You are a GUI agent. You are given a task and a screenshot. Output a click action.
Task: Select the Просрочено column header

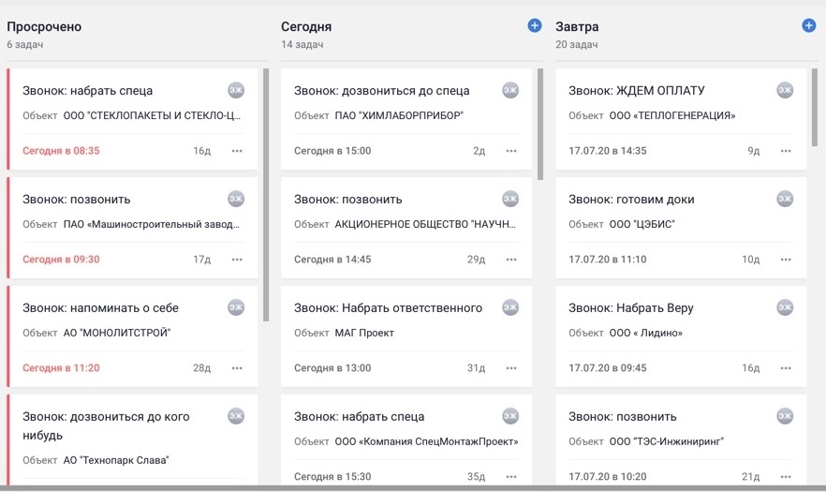point(44,27)
